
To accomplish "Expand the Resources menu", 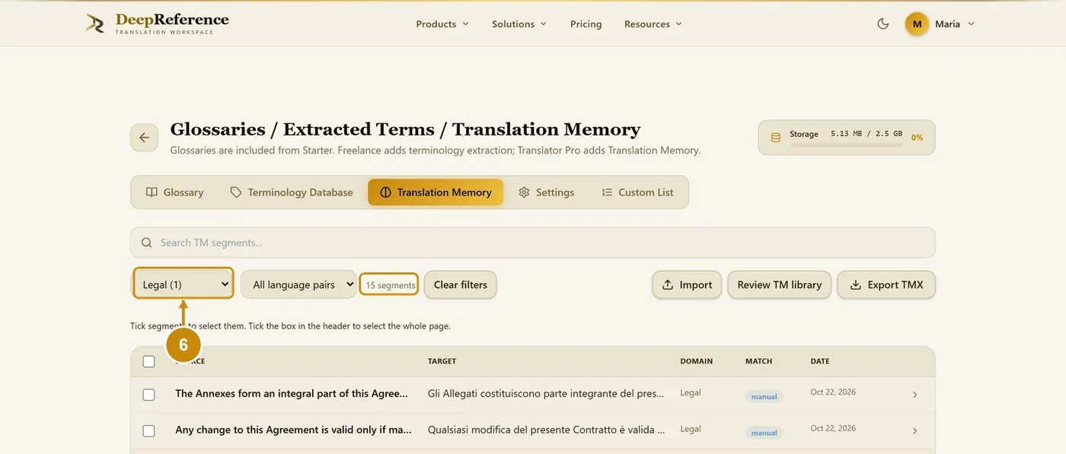I will point(653,24).
